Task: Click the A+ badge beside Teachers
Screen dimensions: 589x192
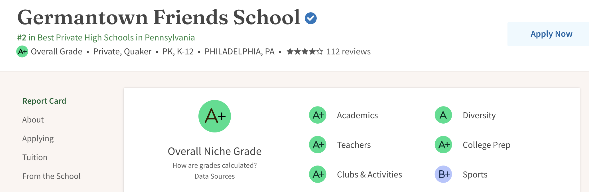Action: pos(318,145)
